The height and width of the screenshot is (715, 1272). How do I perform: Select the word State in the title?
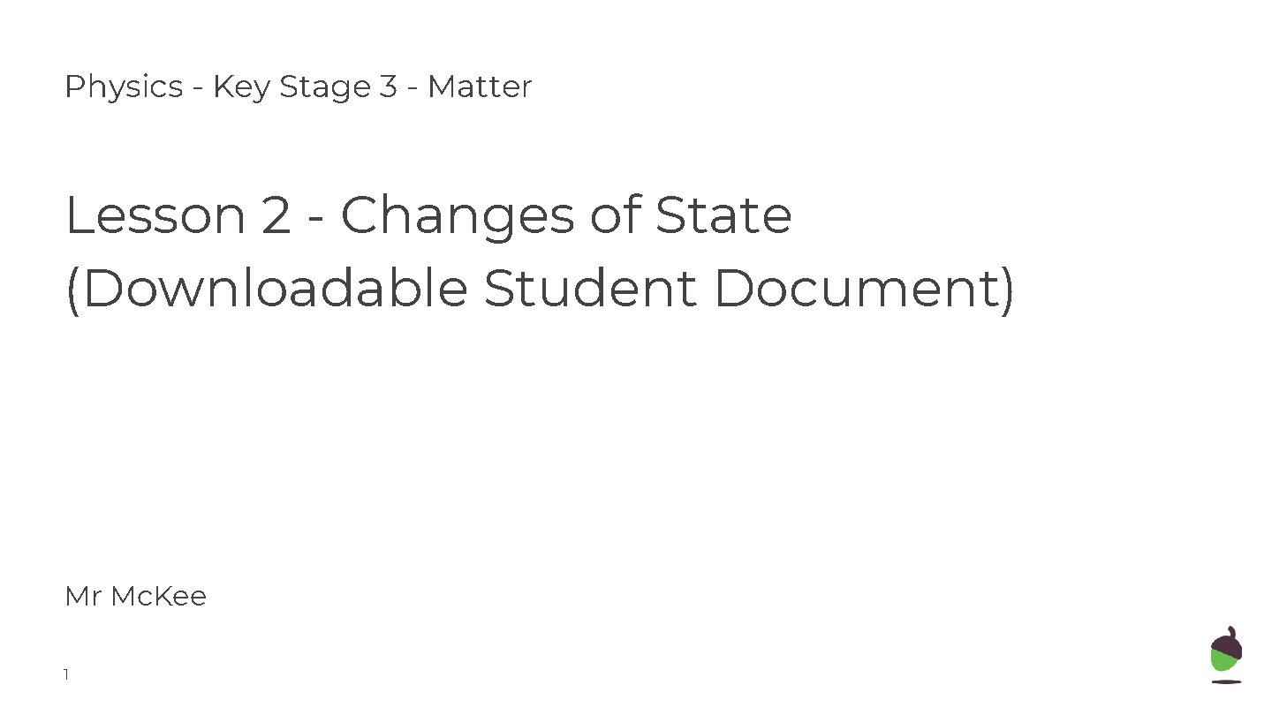[723, 215]
